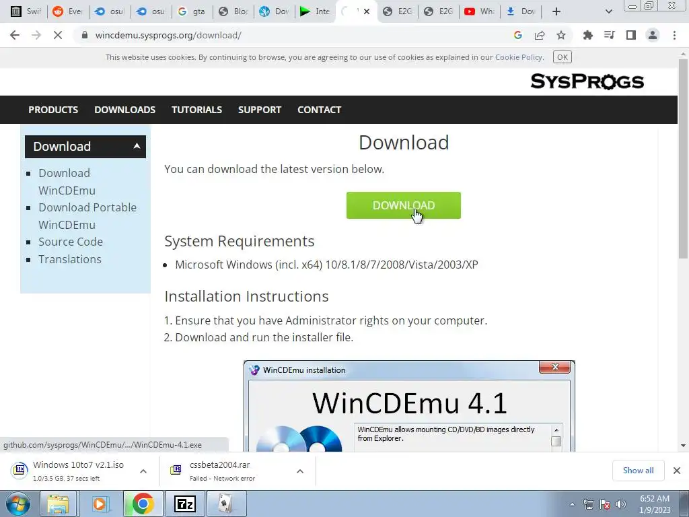Viewport: 689px width, 517px height.
Task: Open the Cookie Policy link
Action: [x=519, y=57]
